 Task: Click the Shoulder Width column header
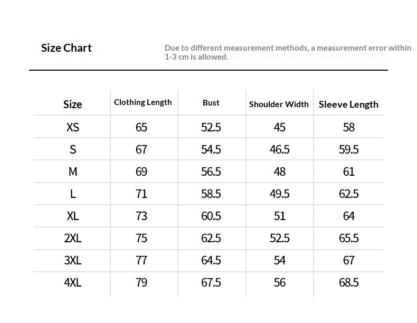click(x=279, y=104)
